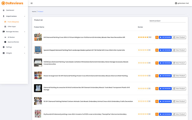Click Get Reviews for Diamond Painting Accessories
Viewport: 192px width, 120px height.
(165, 88)
